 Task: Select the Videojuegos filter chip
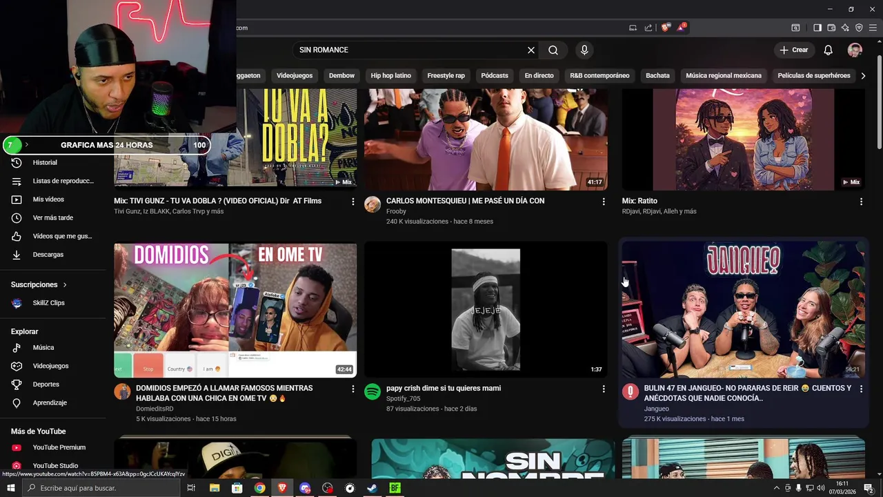(x=295, y=75)
